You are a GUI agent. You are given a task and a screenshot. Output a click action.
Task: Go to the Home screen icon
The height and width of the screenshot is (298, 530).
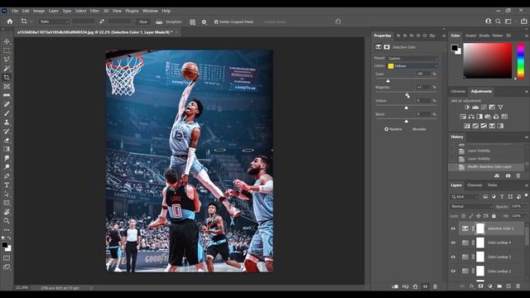pos(10,22)
